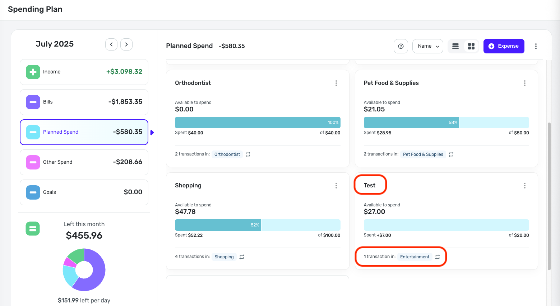The height and width of the screenshot is (306, 560).
Task: Click Spent $52.22 on Shopping card
Action: [189, 235]
